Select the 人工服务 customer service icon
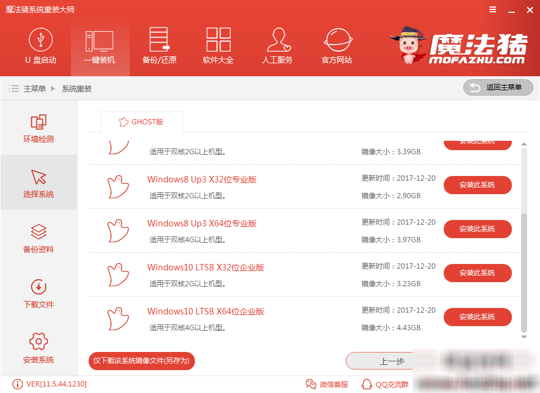The width and height of the screenshot is (540, 393). 277,47
